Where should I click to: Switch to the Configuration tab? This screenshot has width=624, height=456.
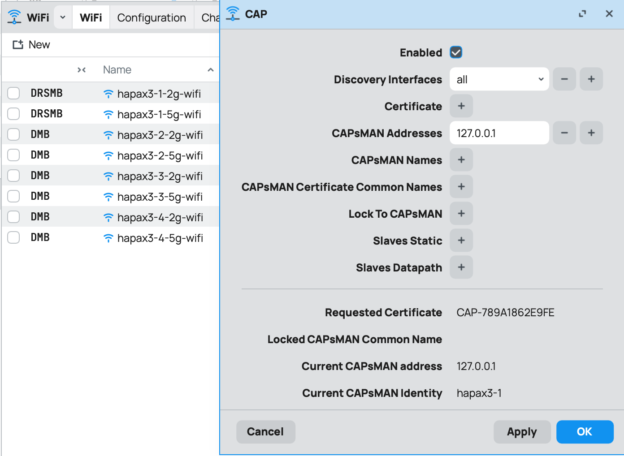click(152, 17)
